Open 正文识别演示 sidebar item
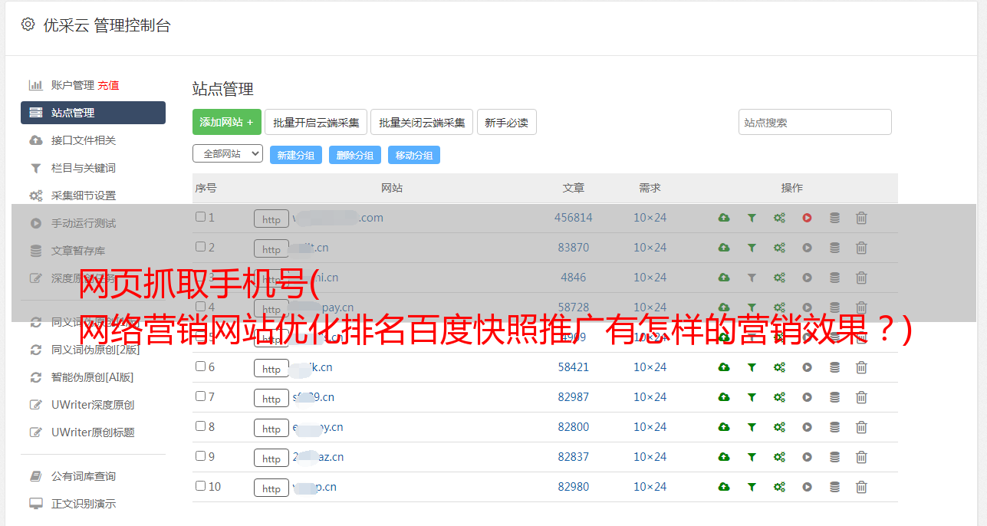 84,504
